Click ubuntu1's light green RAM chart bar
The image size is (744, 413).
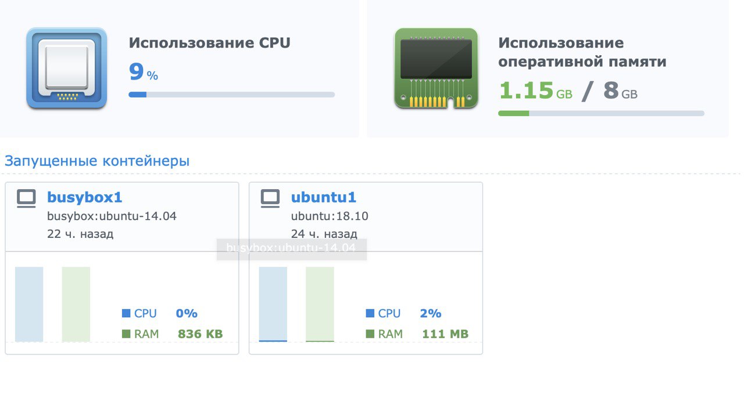(320, 304)
